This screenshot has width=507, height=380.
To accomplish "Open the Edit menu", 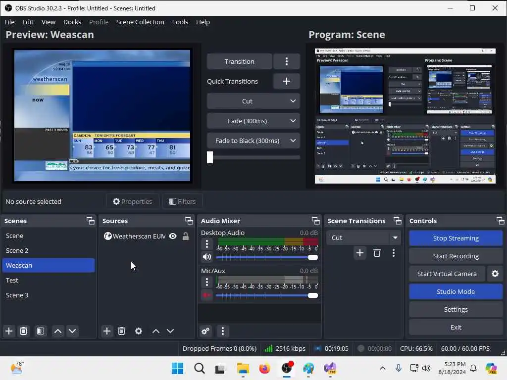I will point(28,22).
